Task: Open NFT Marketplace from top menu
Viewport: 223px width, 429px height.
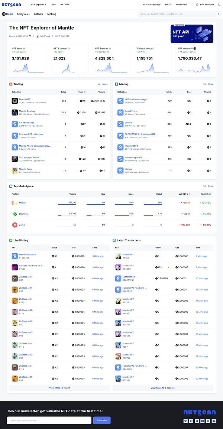Action: pos(151,4)
